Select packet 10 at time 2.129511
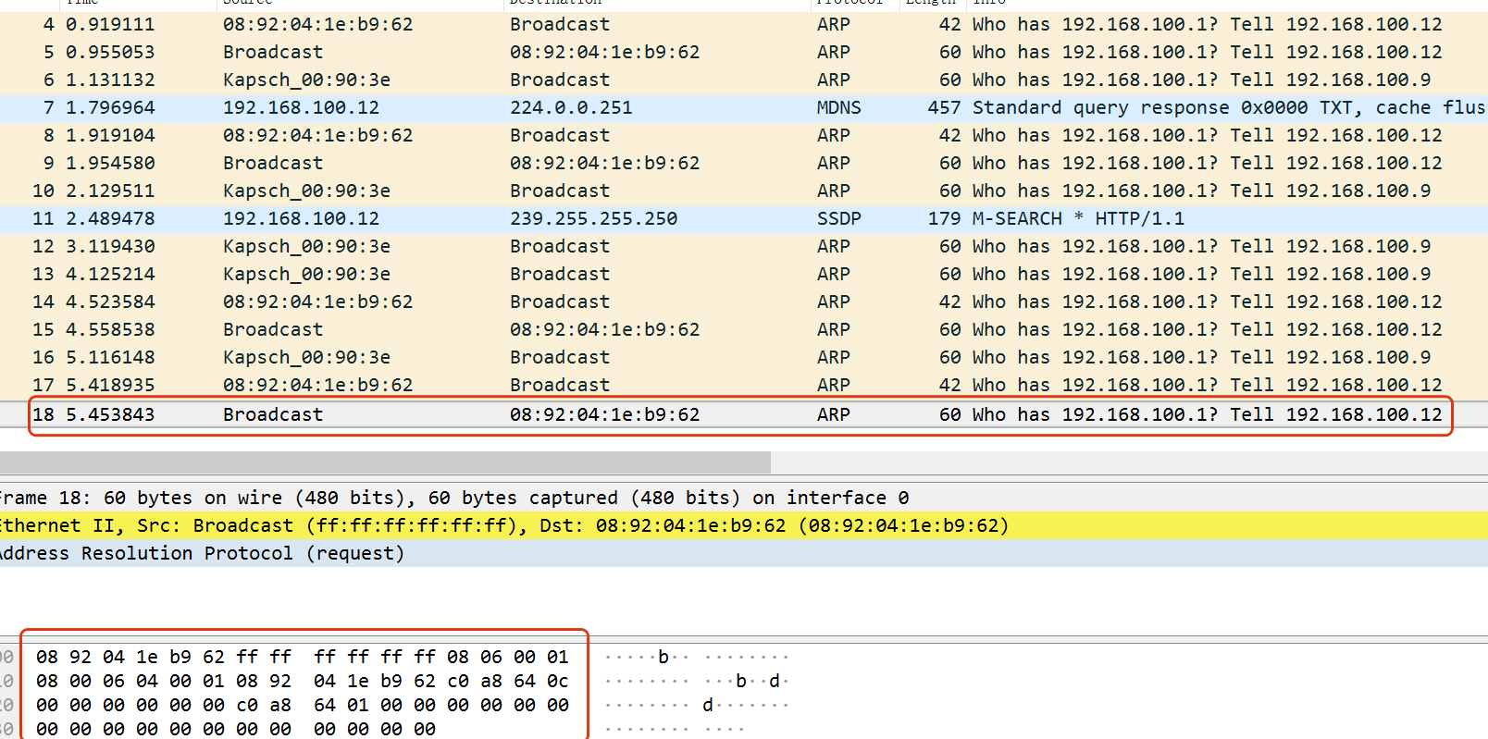This screenshot has width=1488, height=739. click(x=744, y=191)
